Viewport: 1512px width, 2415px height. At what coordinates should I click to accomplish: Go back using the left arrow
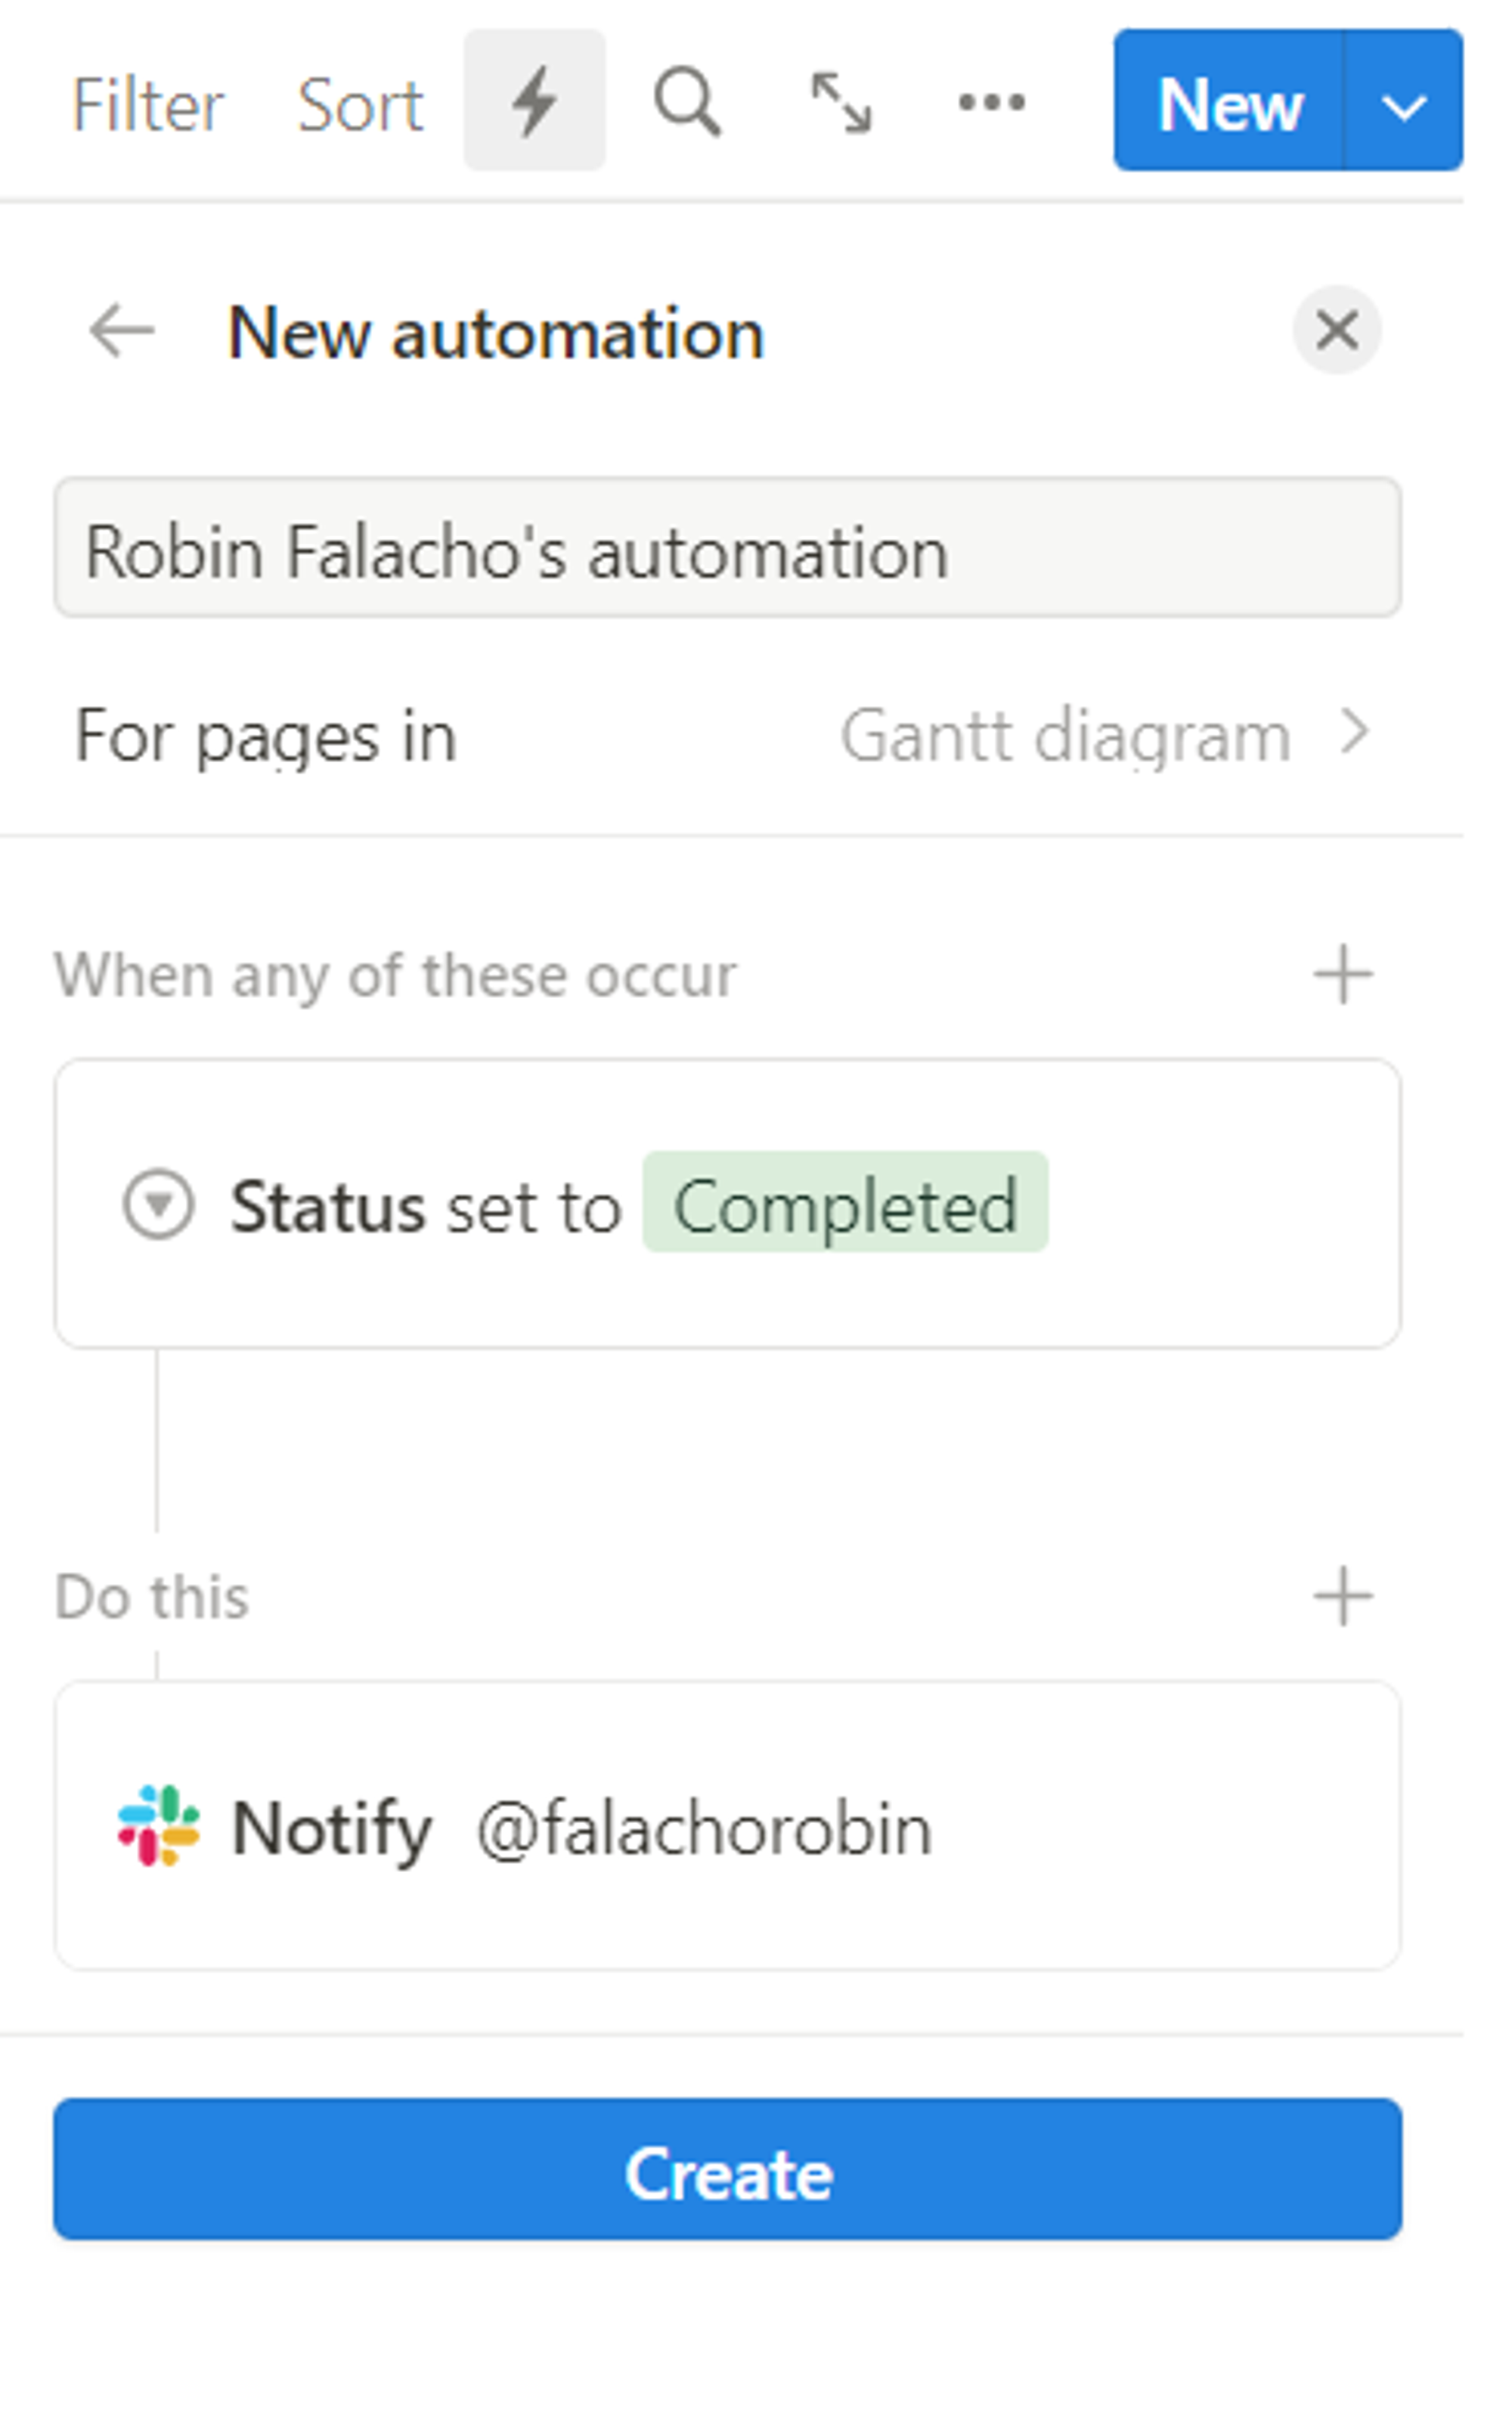click(122, 331)
